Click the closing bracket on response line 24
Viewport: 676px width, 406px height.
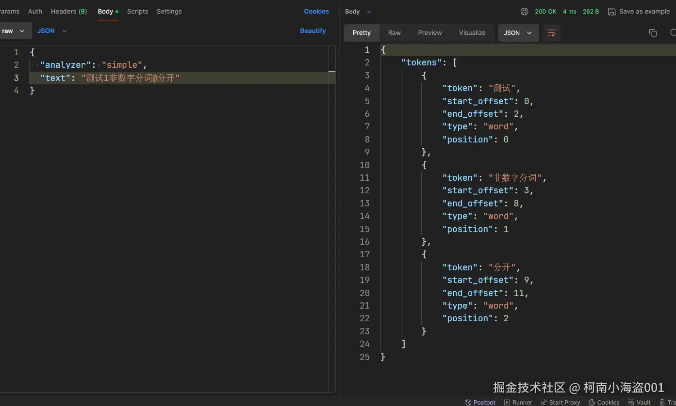pos(403,344)
